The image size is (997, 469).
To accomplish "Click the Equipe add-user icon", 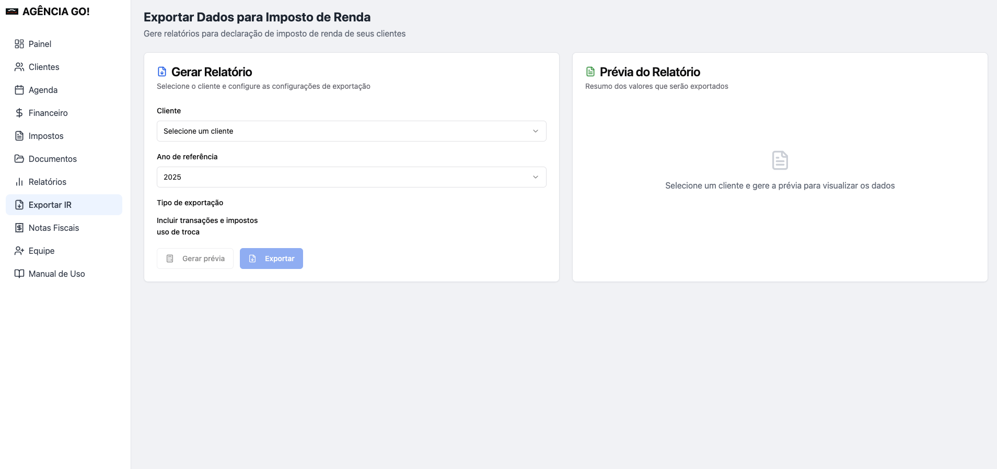I will coord(19,251).
